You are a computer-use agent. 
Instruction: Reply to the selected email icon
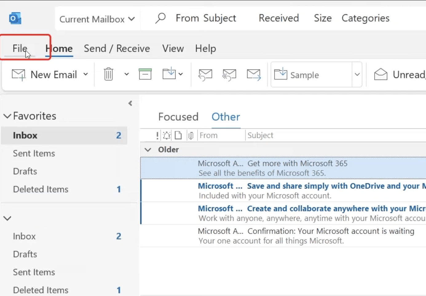click(205, 75)
